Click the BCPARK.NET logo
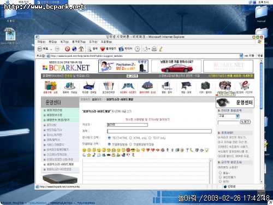The width and height of the screenshot is (273, 205). pos(66,67)
